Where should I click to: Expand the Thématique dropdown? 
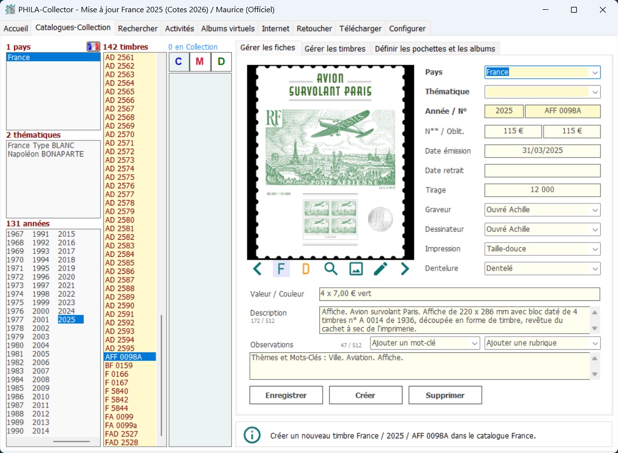(x=595, y=92)
